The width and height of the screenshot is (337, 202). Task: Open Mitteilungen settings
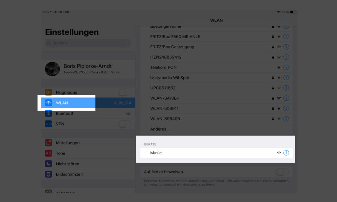pyautogui.click(x=88, y=143)
